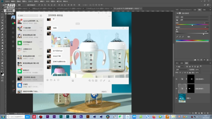The height and width of the screenshot is (119, 212).
Task: Click the on-image adjustment hand tool
Action: point(177,20)
